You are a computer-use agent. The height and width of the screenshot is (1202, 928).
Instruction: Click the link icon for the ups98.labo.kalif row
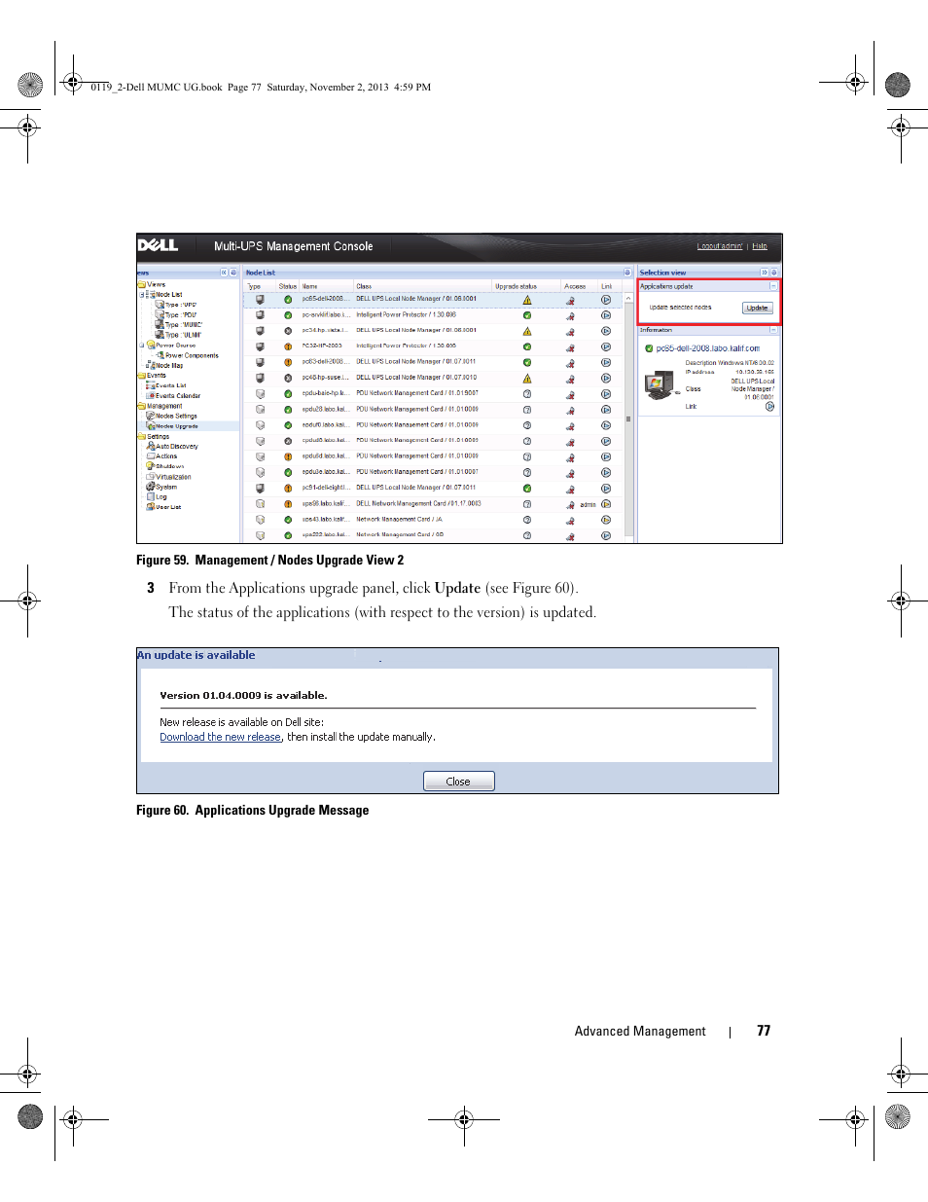[606, 504]
